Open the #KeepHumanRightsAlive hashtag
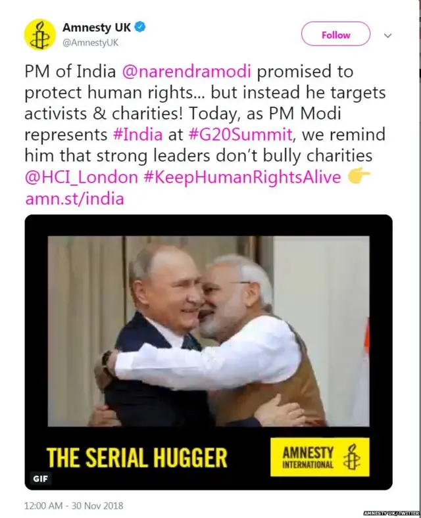This screenshot has width=421, height=518. [x=242, y=177]
